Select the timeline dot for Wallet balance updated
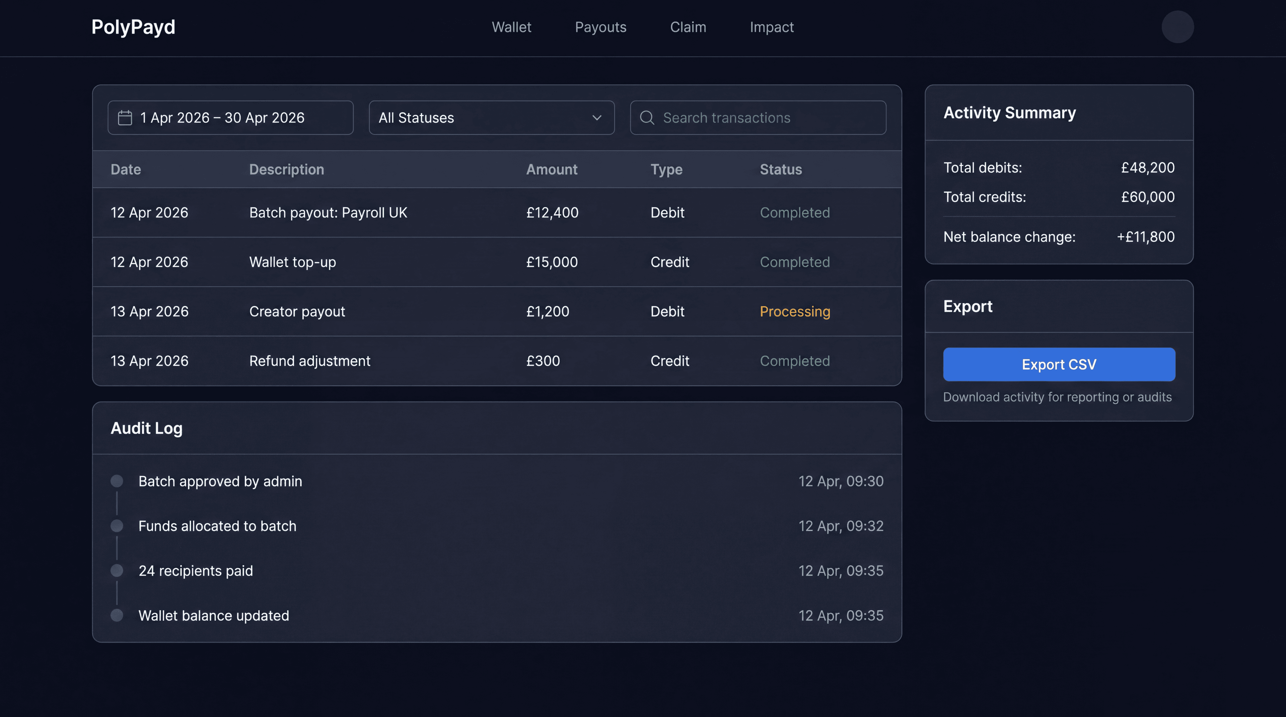Viewport: 1286px width, 717px height. pos(117,615)
